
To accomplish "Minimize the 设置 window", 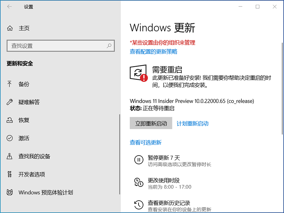I will 240,7.
